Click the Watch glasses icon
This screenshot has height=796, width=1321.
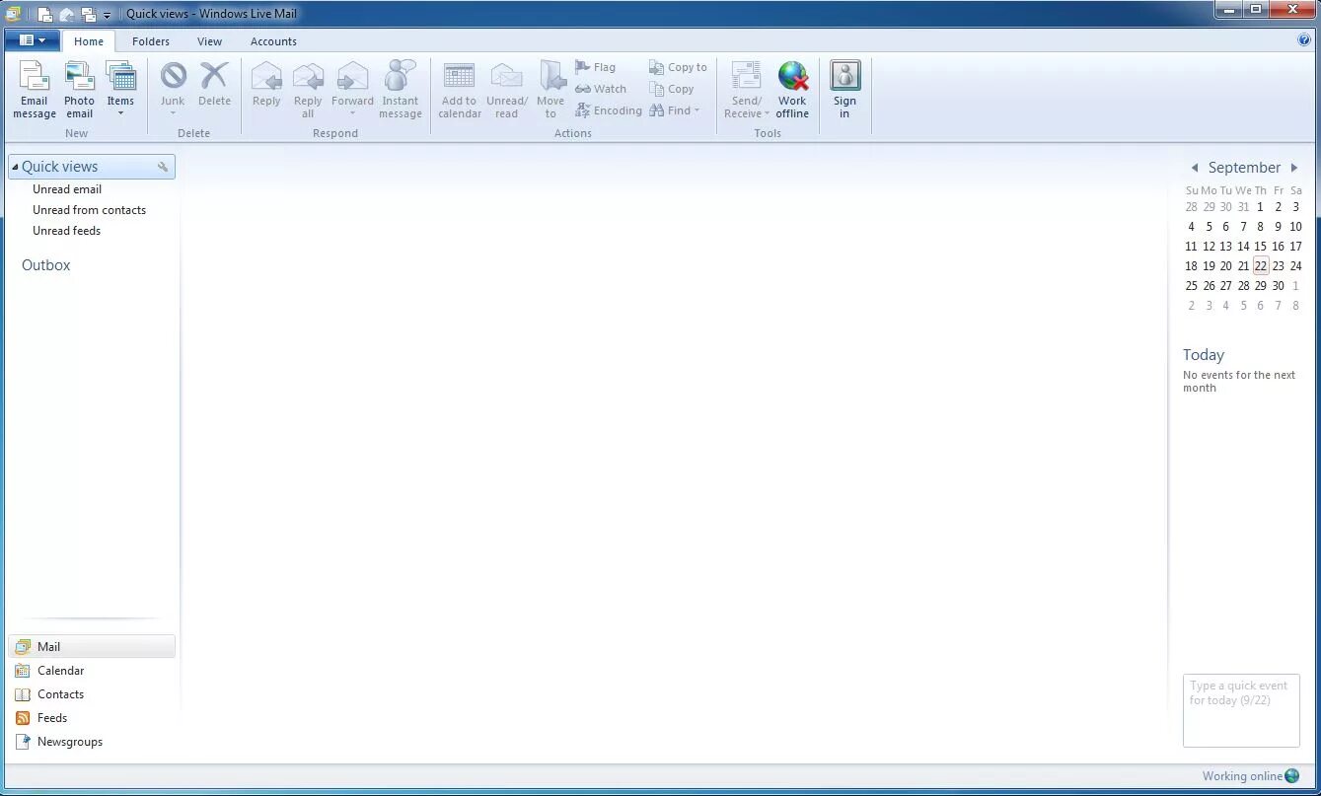(x=583, y=89)
